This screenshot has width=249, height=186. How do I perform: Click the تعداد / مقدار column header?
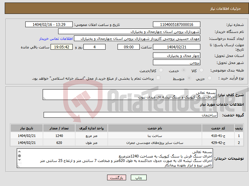pyautogui.click(x=59, y=128)
